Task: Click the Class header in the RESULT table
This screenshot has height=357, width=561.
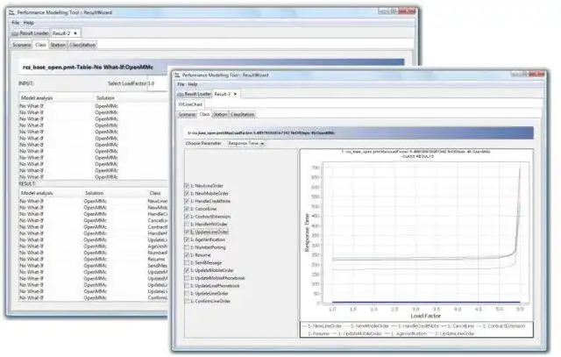Action: point(155,193)
